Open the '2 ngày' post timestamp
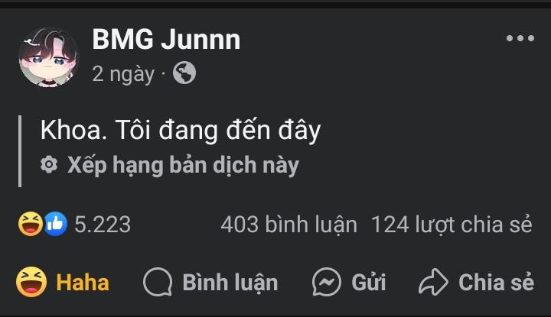551x317 pixels. coord(123,74)
